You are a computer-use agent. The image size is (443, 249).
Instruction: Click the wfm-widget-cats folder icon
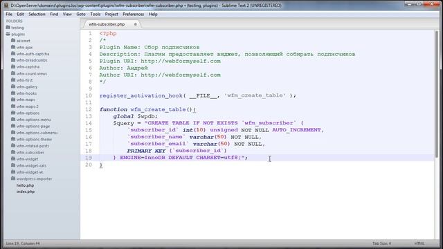(x=13, y=165)
